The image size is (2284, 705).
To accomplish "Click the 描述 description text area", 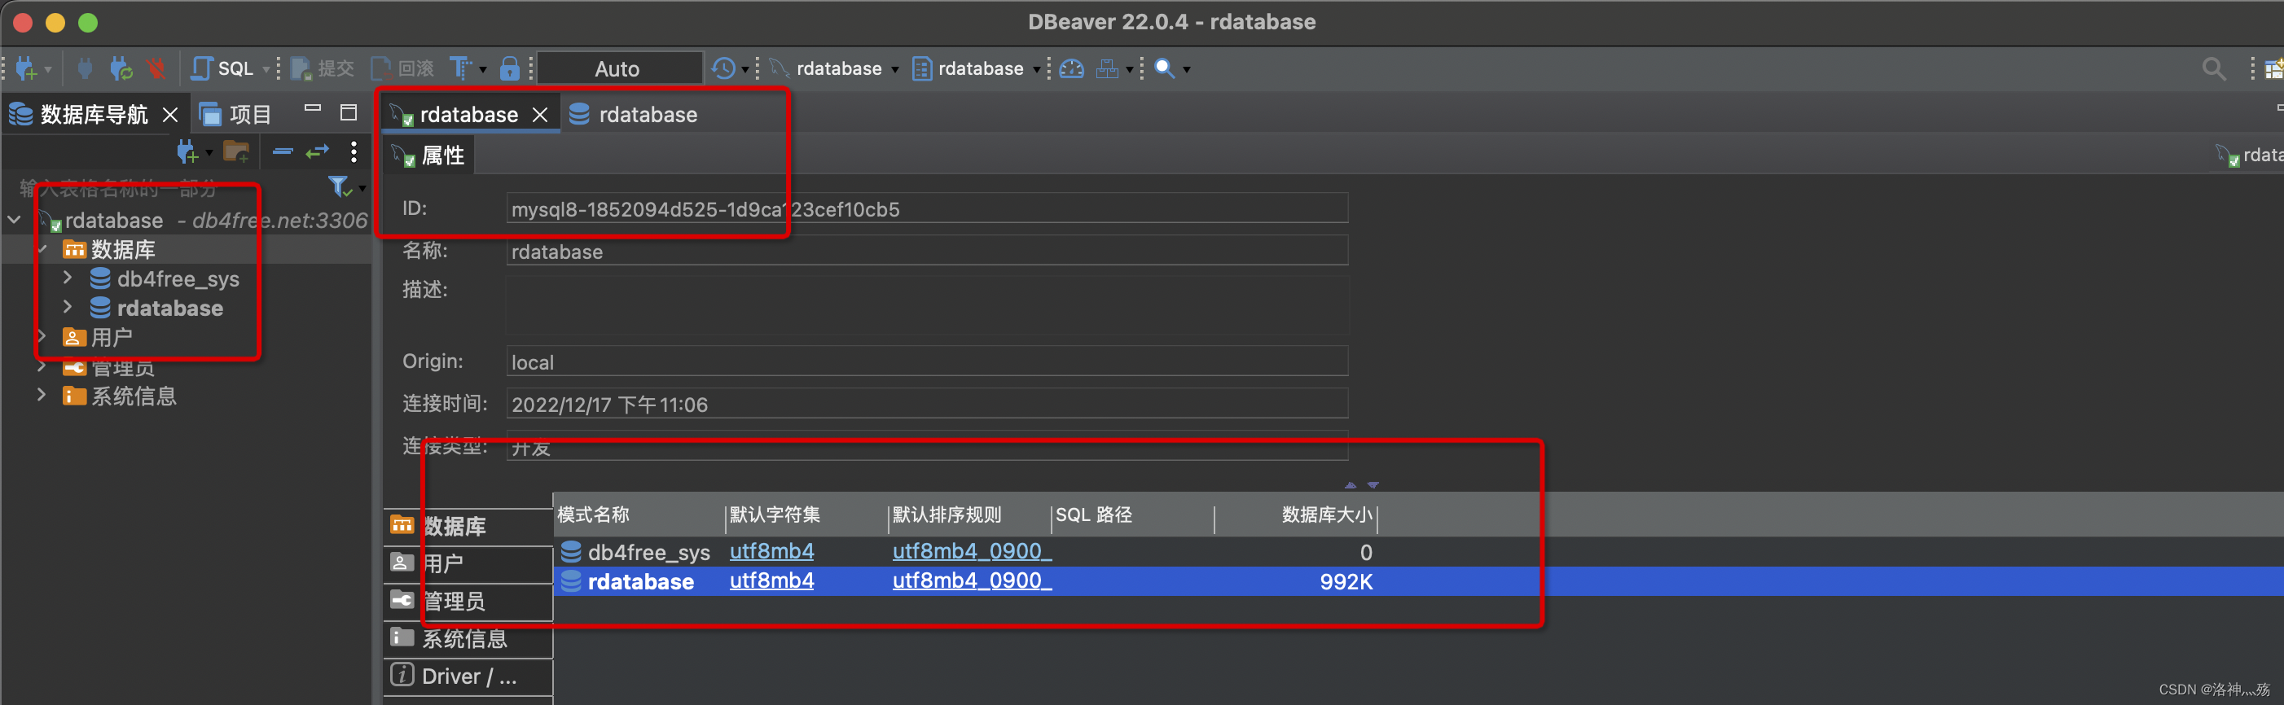I will [926, 304].
